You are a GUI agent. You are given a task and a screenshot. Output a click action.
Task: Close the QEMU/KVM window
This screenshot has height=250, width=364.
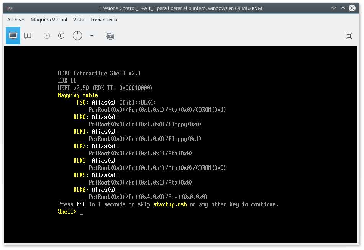coord(352,8)
